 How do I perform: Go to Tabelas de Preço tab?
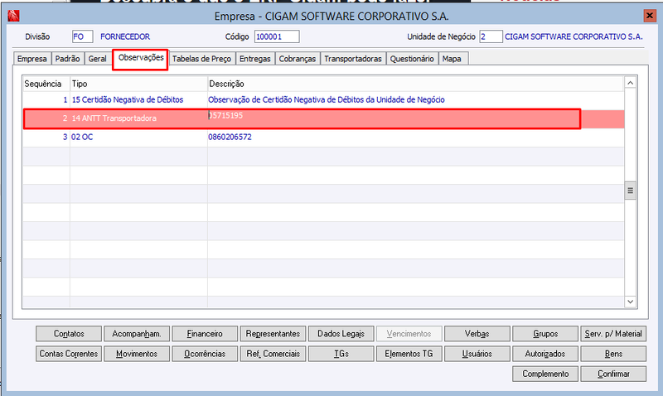pyautogui.click(x=201, y=59)
